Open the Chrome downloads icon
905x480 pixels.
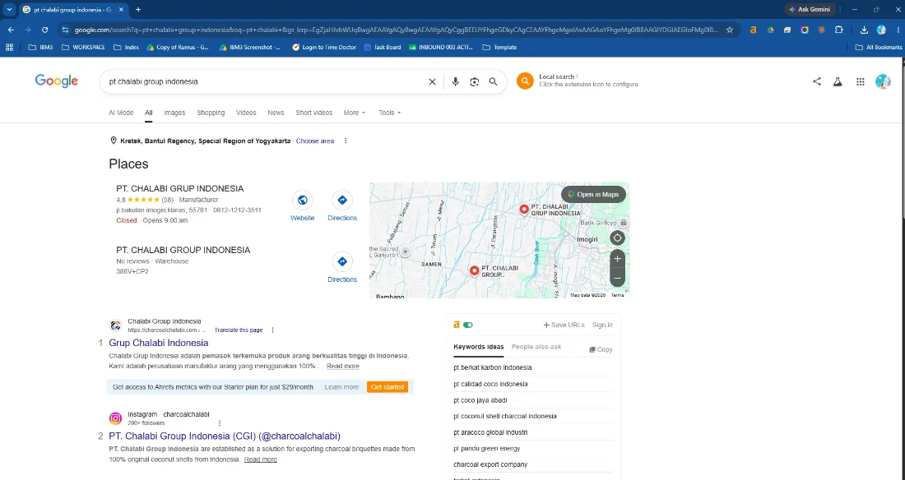click(x=864, y=30)
